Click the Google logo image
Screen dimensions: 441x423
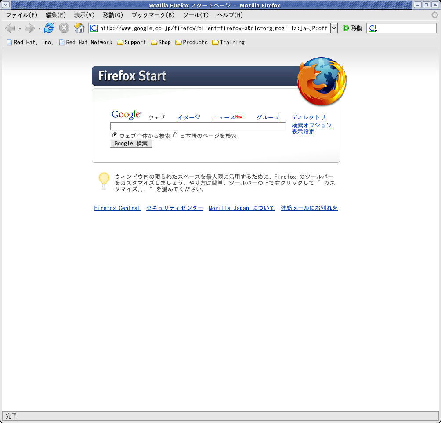click(x=127, y=115)
